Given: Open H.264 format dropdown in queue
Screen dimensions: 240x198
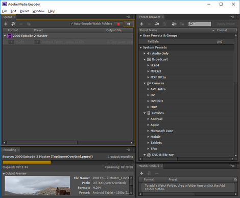Looking at the screenshot, I should click(x=11, y=42).
